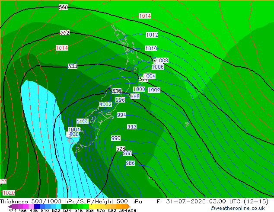
Task: Click the 536 height contour label
Action: tap(117, 91)
